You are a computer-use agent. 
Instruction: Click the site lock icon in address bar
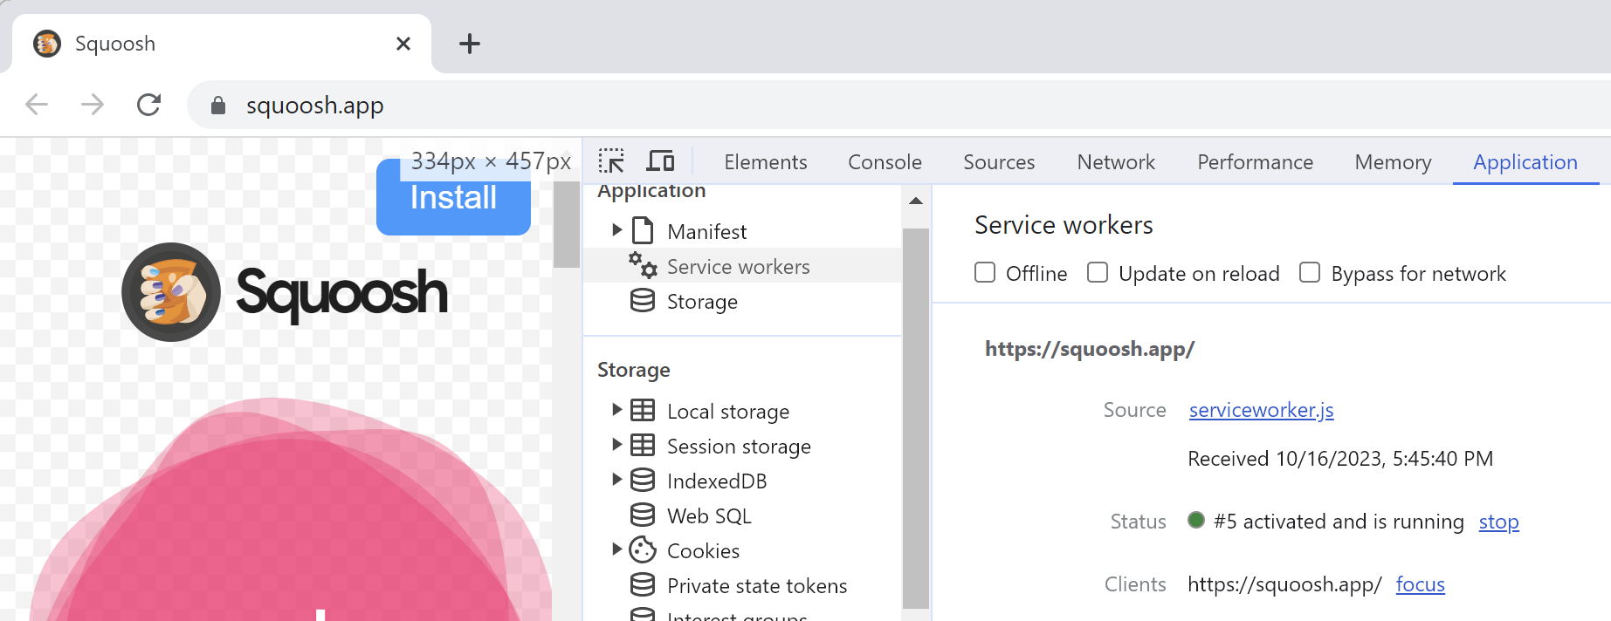coord(218,106)
